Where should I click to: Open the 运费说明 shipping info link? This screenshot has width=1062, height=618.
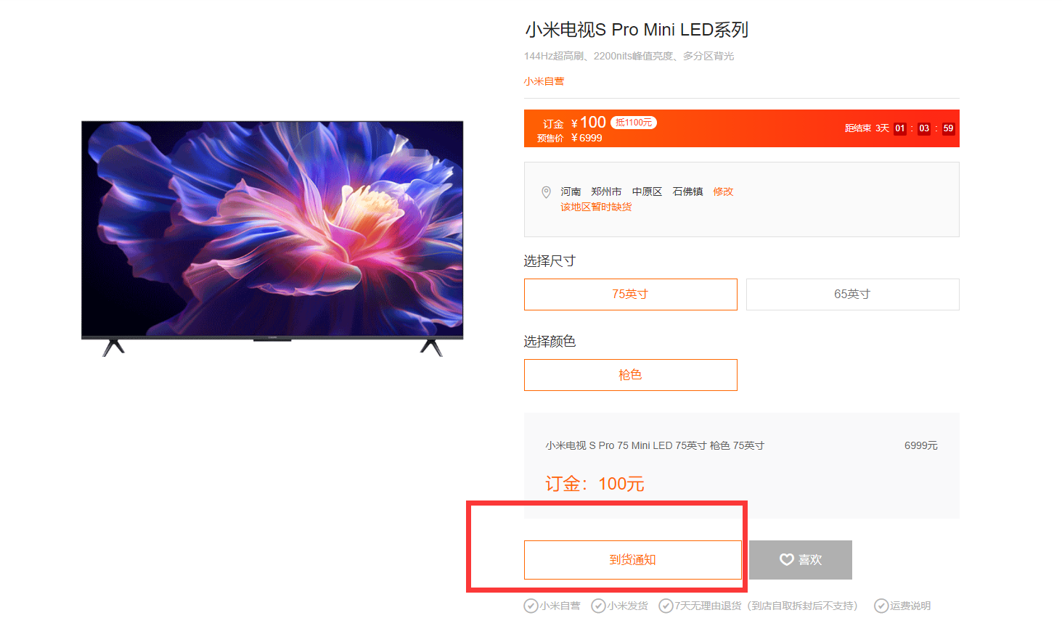coord(910,606)
